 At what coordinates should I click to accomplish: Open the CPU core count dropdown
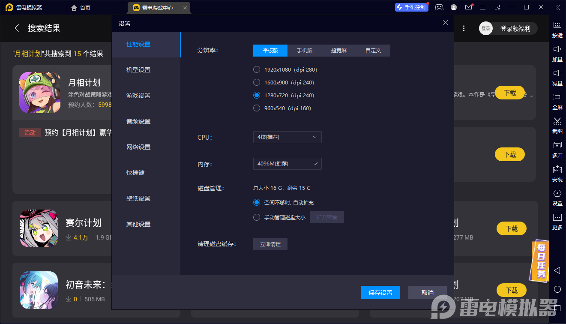coord(287,137)
